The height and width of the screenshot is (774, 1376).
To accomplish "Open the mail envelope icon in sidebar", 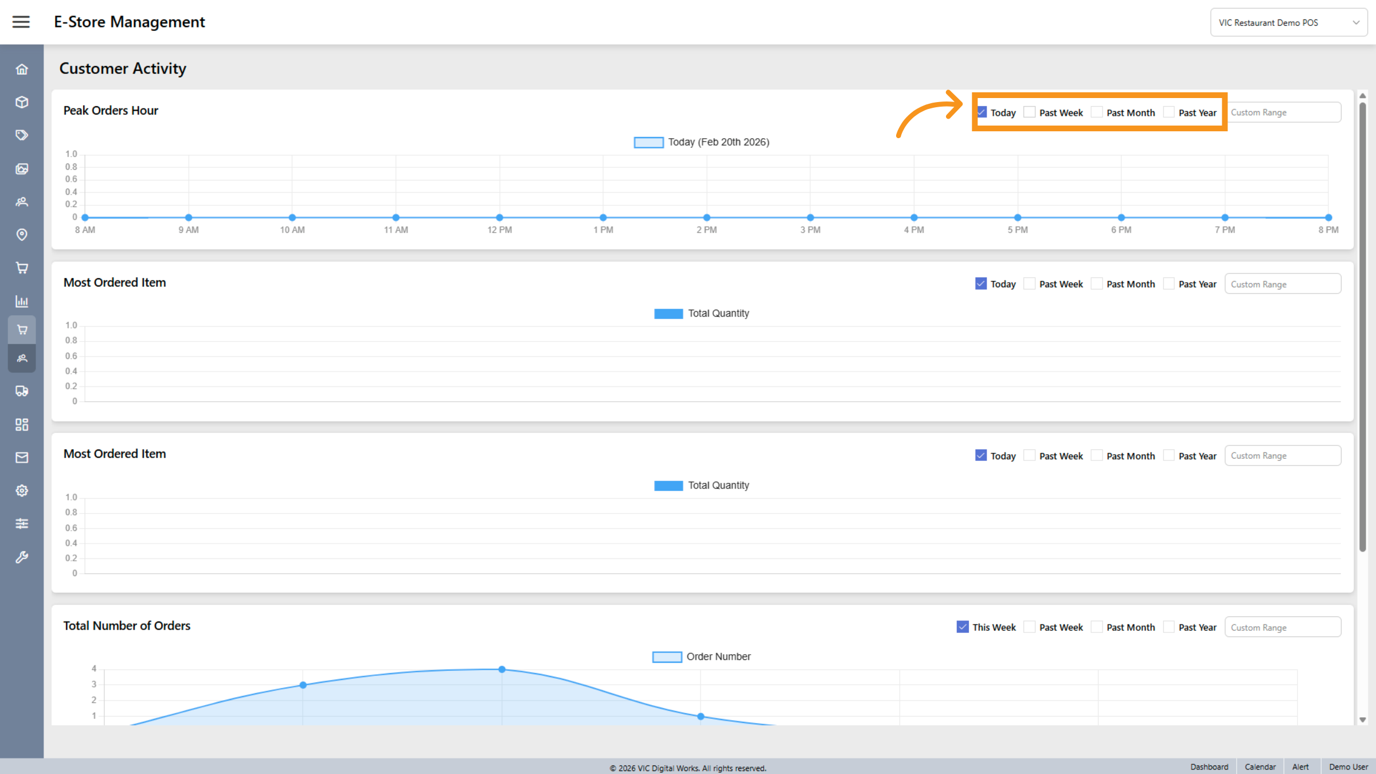I will [x=22, y=457].
